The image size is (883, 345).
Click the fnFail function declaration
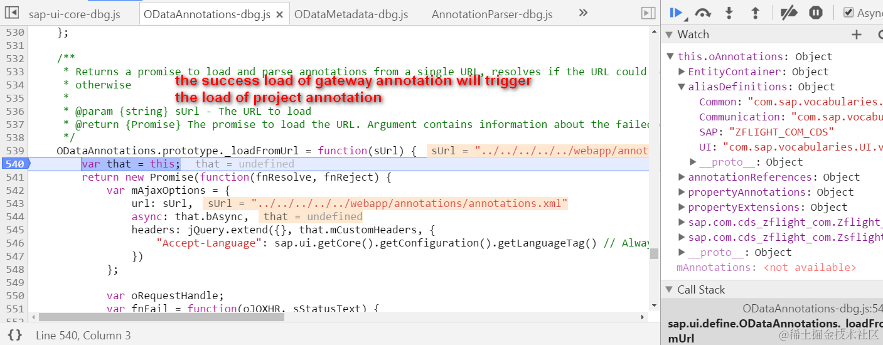(x=243, y=309)
